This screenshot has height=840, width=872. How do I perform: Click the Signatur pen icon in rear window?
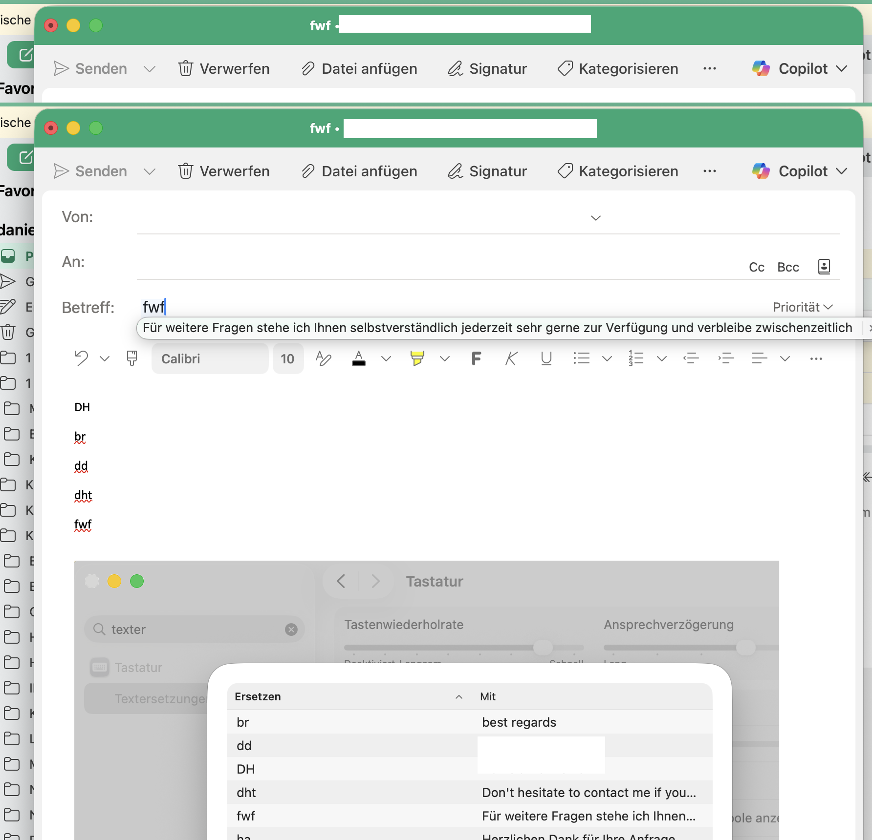pos(455,69)
